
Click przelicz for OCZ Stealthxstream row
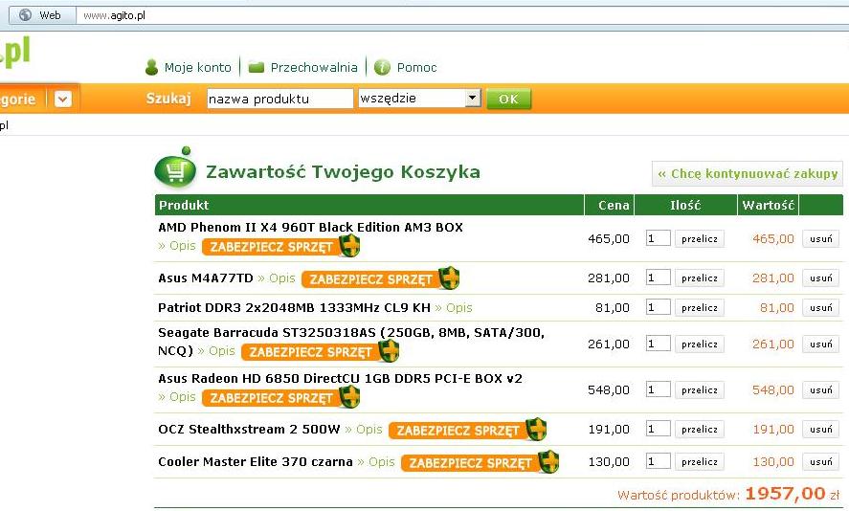pyautogui.click(x=700, y=430)
